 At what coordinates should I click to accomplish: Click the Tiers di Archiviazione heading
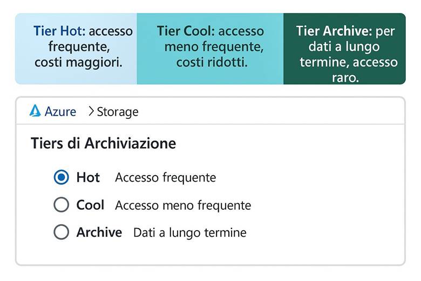(x=103, y=143)
